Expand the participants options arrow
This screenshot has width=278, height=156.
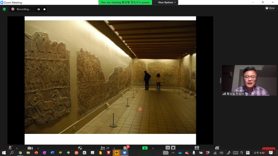(x=114, y=148)
